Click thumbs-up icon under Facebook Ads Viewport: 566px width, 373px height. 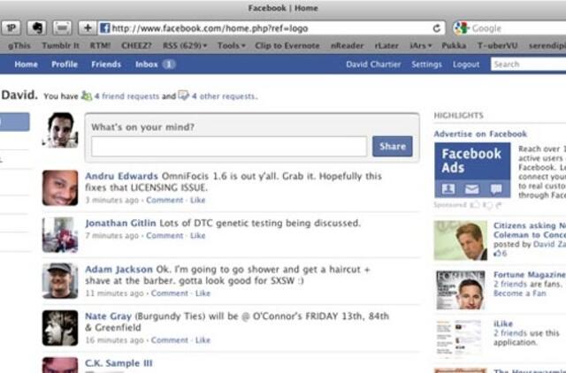pos(476,203)
